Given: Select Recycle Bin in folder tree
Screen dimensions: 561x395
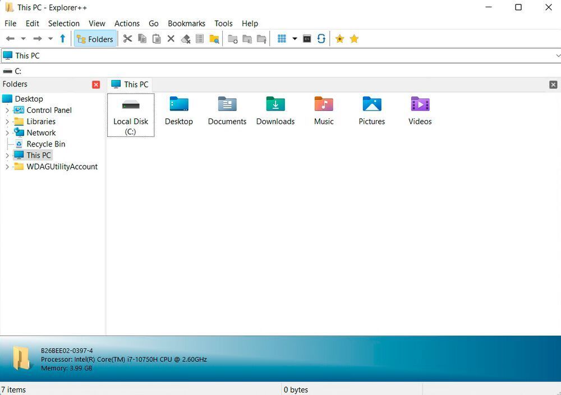Looking at the screenshot, I should (46, 144).
